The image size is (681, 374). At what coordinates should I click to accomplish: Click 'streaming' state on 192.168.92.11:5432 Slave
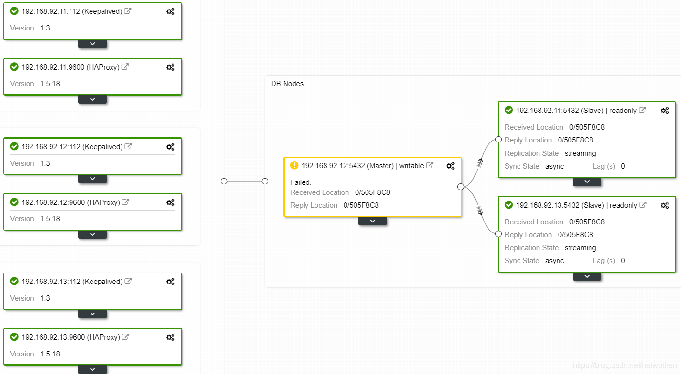pos(580,153)
